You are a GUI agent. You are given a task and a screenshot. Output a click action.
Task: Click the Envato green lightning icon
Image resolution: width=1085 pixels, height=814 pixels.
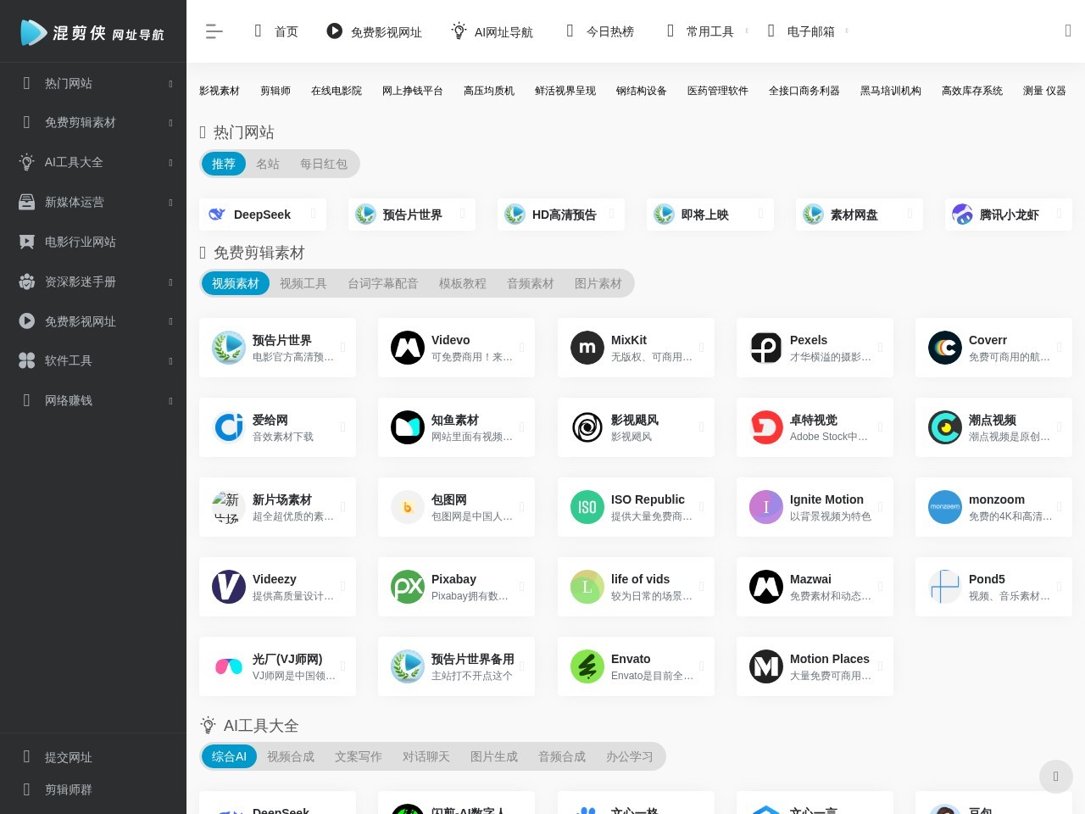587,666
